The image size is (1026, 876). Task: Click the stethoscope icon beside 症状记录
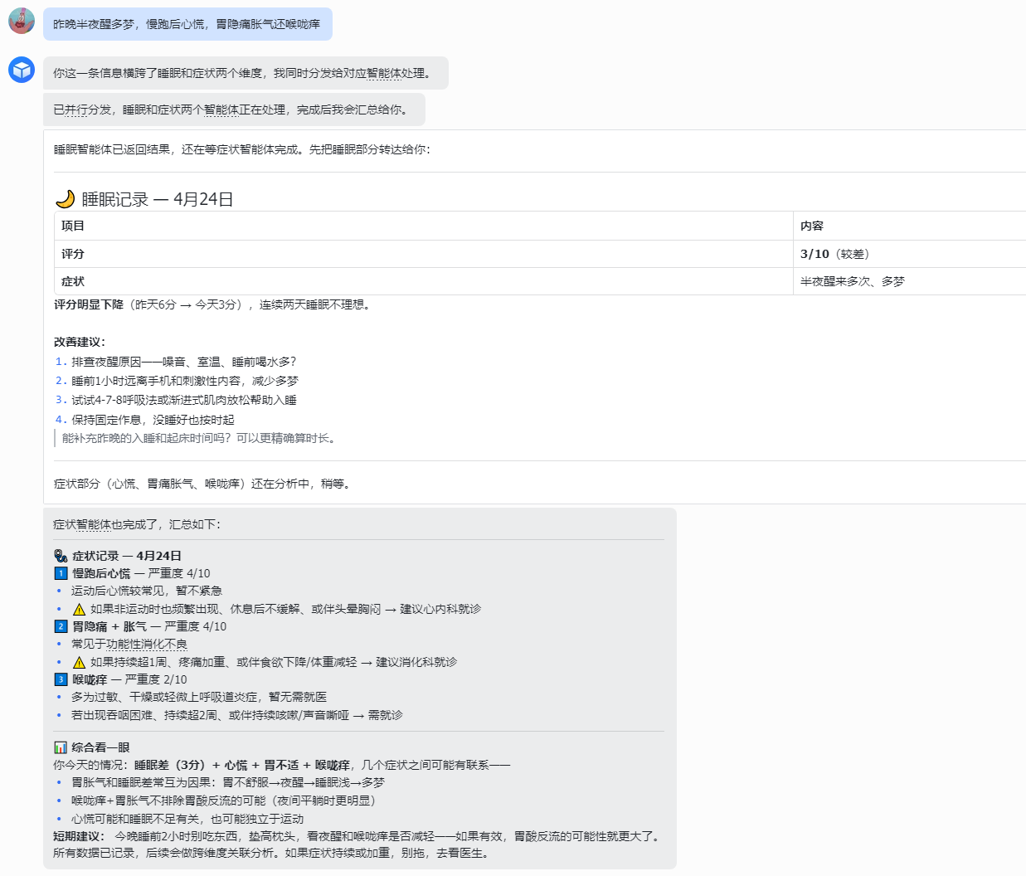61,556
